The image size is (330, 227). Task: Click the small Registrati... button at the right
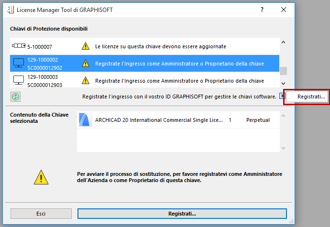(x=307, y=97)
